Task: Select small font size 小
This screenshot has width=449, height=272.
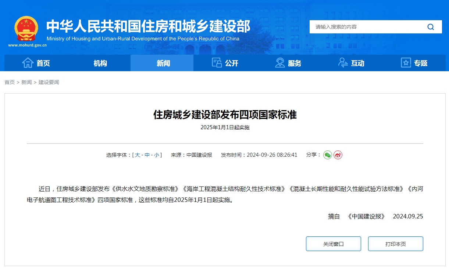Action: click(156, 155)
